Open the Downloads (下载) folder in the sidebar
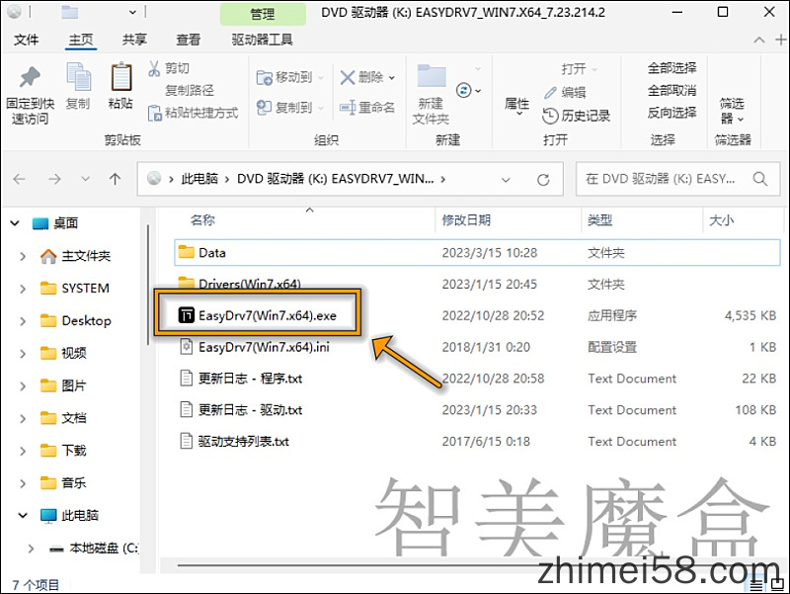This screenshot has height=594, width=790. click(63, 451)
